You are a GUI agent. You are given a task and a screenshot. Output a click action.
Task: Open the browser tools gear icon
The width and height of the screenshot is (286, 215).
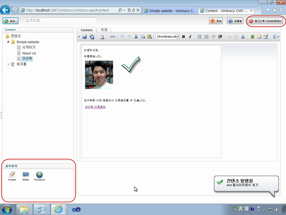click(x=281, y=10)
